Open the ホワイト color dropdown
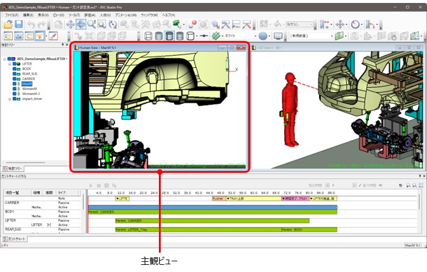 click(x=255, y=36)
